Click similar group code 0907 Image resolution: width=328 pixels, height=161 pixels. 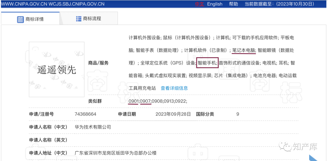pos(145,101)
